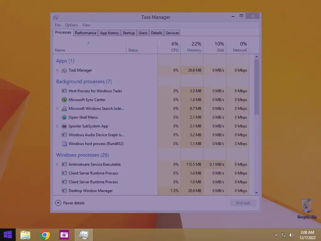Expand Microsoft Windows Search Indexer row

pyautogui.click(x=57, y=109)
